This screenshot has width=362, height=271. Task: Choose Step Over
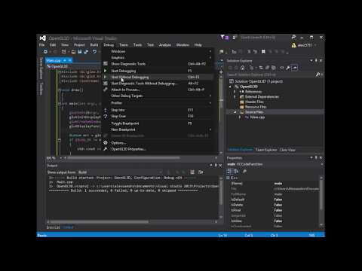pyautogui.click(x=158, y=116)
